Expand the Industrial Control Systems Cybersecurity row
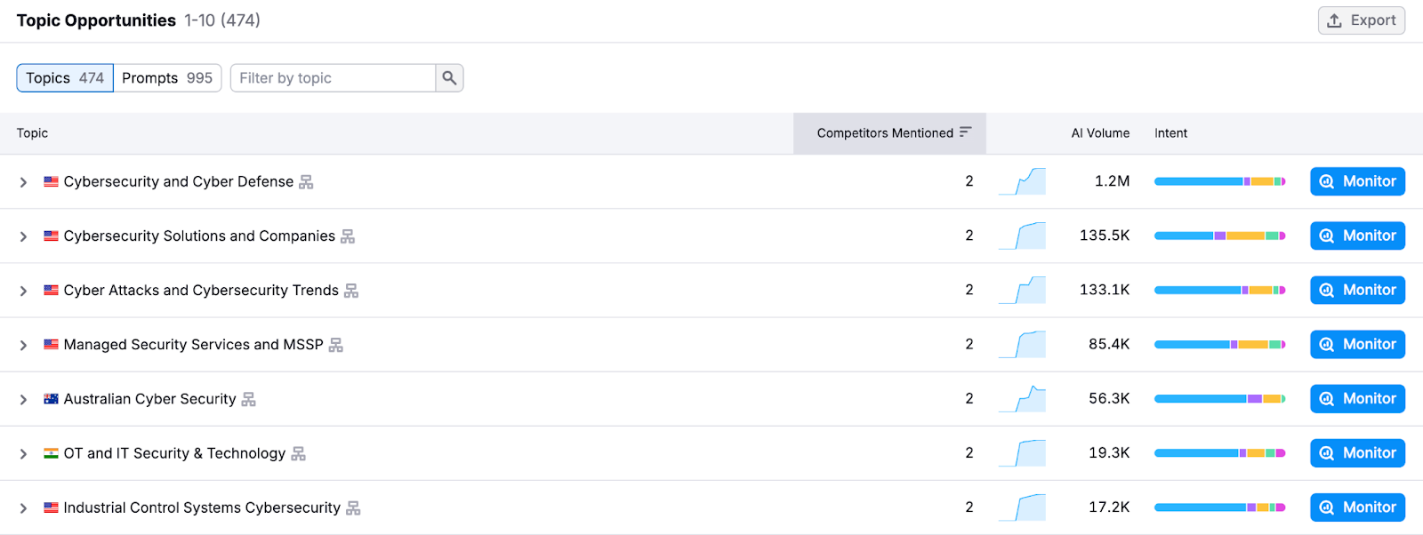 click(x=23, y=508)
